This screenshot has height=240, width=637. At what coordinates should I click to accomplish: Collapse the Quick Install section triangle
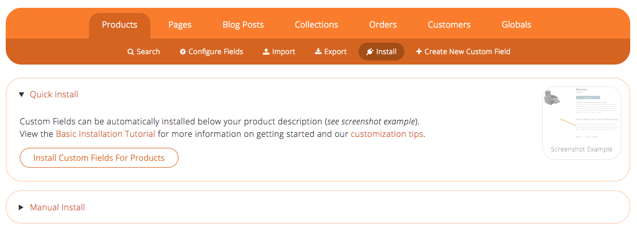tap(21, 94)
